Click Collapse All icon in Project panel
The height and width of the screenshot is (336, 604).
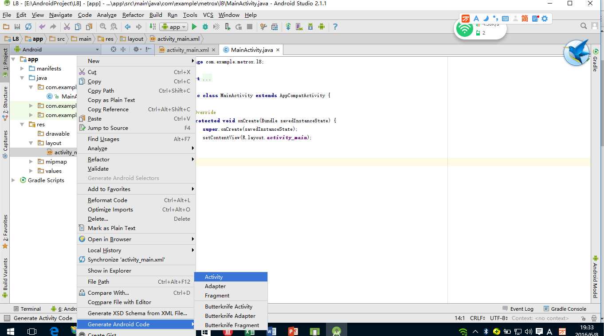pyautogui.click(x=123, y=50)
